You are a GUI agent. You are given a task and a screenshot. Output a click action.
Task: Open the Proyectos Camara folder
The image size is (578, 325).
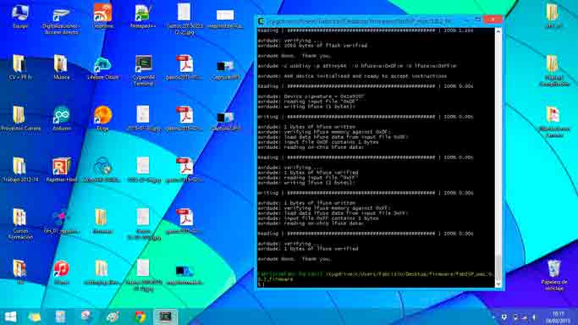[20, 118]
